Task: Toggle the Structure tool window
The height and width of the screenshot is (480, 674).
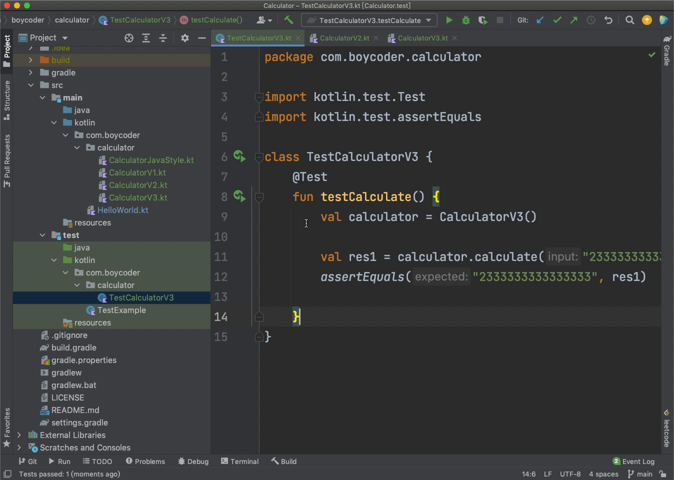Action: (x=7, y=99)
